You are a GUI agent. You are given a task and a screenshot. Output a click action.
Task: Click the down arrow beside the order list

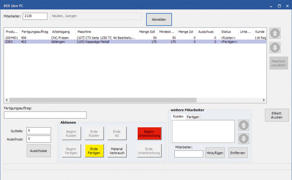click(275, 47)
